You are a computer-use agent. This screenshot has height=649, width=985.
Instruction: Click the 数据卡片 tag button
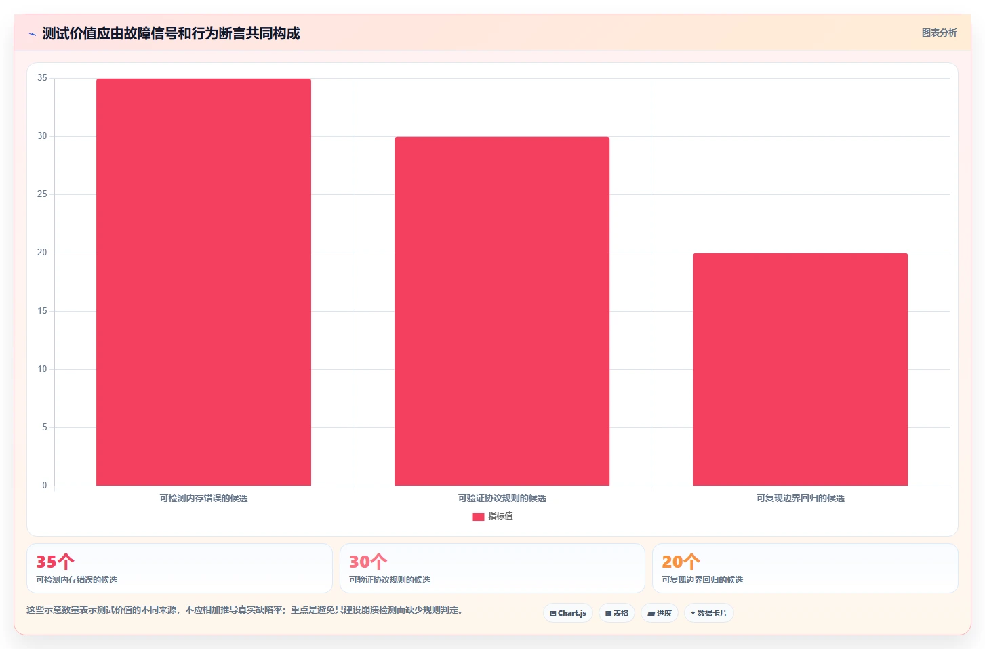709,613
